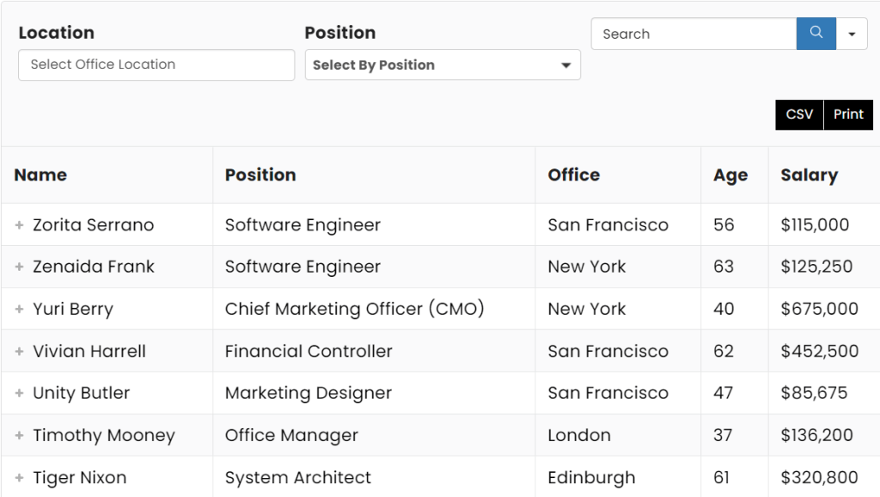880x497 pixels.
Task: Select the name Tiger Nixon
Action: click(80, 477)
